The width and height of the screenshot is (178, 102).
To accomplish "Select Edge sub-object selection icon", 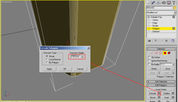I will (x=156, y=53).
